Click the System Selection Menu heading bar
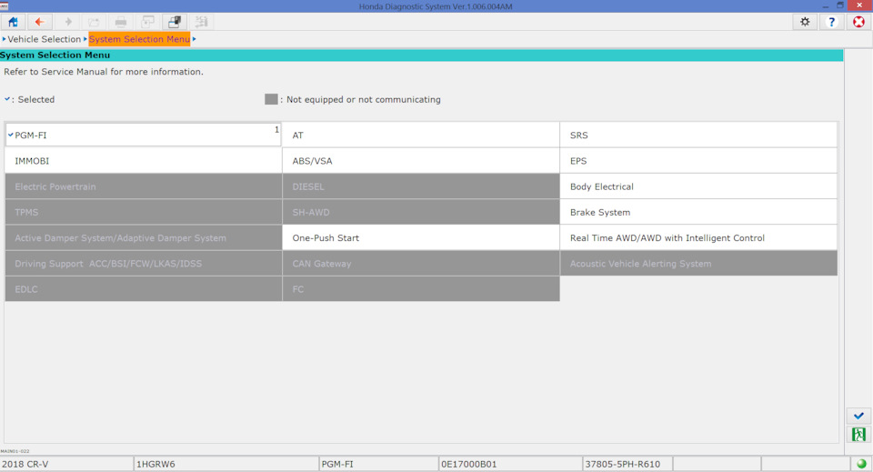This screenshot has height=472, width=873. click(x=421, y=55)
